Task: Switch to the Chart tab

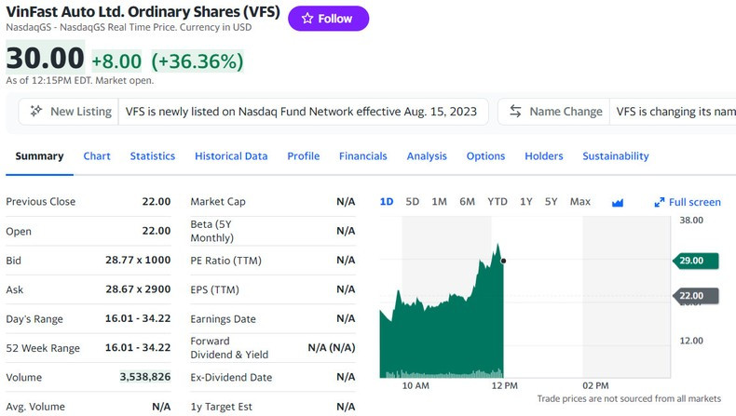Action: (x=97, y=156)
